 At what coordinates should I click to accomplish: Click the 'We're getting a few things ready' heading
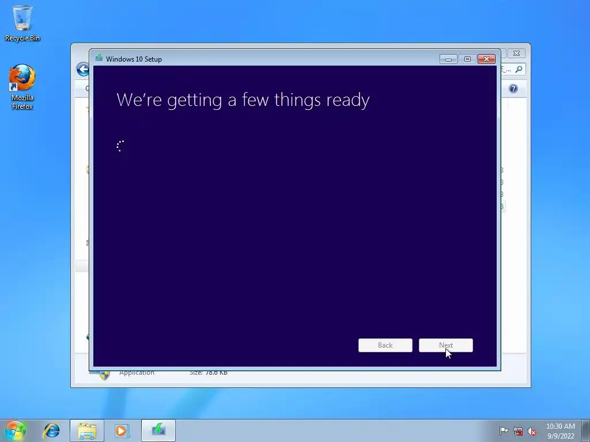[243, 100]
